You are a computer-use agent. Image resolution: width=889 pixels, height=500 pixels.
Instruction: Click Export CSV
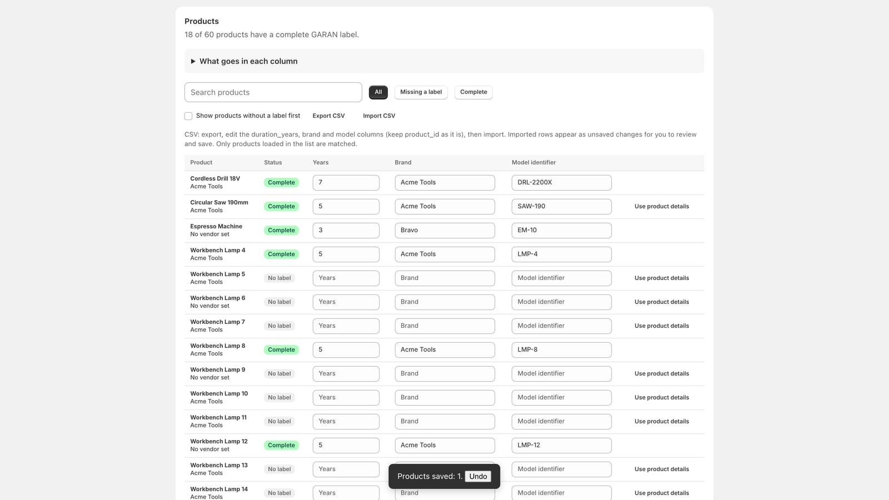click(328, 116)
